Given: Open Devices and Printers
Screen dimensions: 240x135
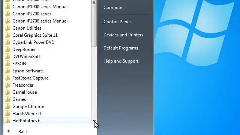Looking at the screenshot, I should pyautogui.click(x=123, y=35).
